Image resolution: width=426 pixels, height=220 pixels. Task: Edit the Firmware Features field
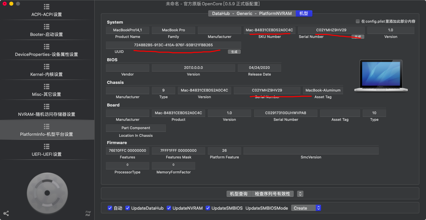128,150
